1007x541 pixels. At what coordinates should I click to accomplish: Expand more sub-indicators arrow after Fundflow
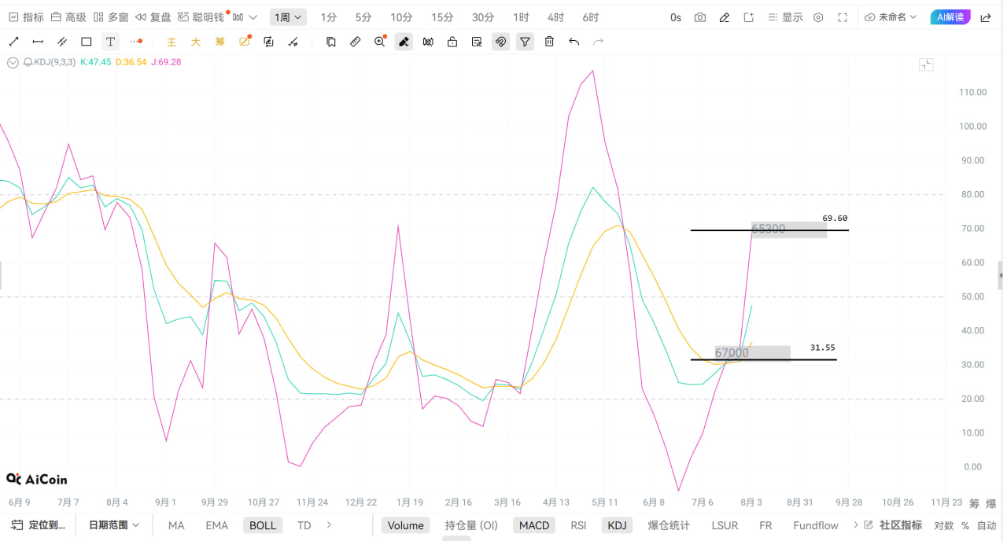(x=855, y=524)
